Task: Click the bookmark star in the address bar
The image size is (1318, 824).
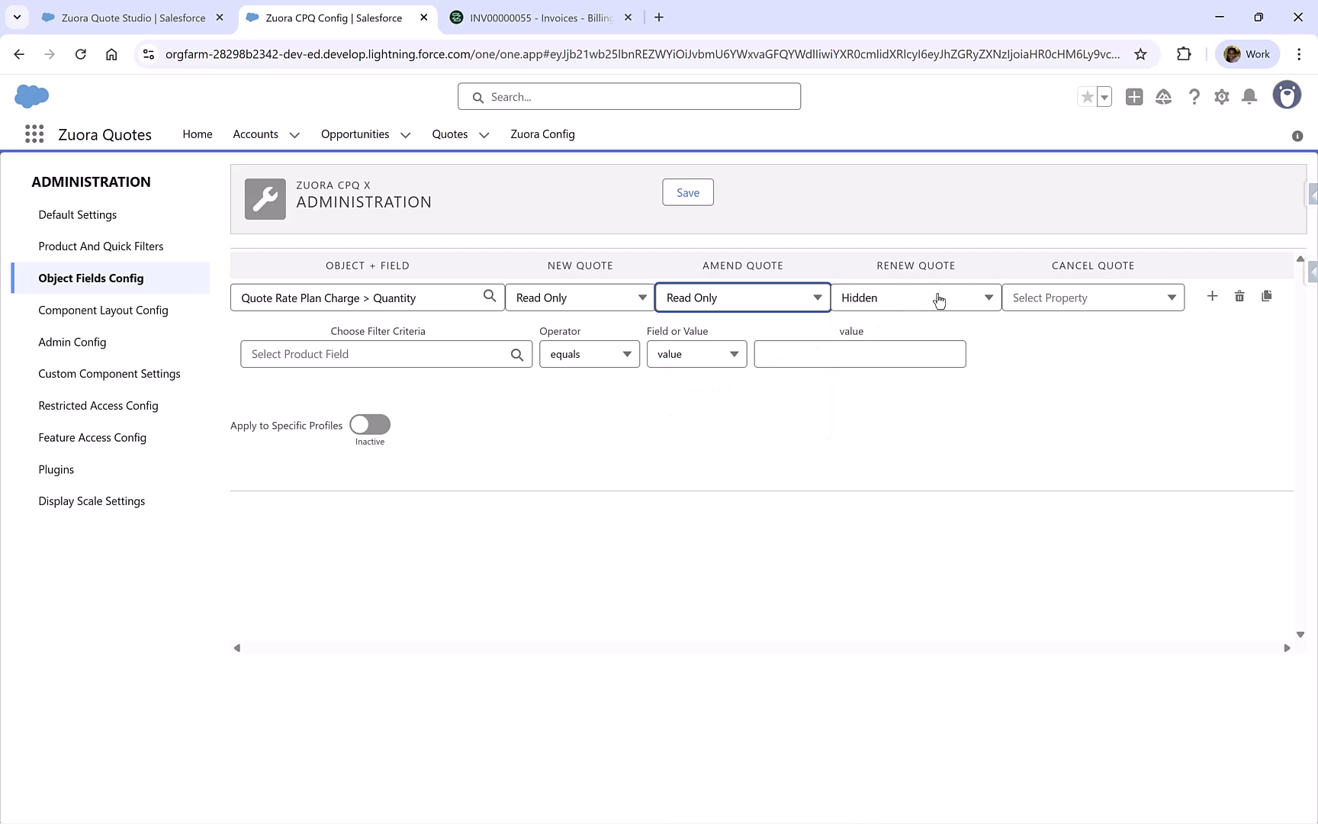Action: 1141,54
